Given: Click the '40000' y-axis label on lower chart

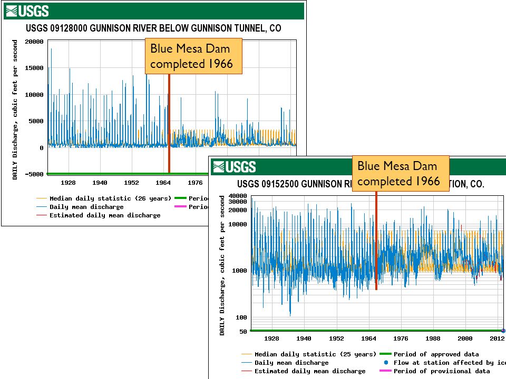Looking at the screenshot, I should (238, 196).
